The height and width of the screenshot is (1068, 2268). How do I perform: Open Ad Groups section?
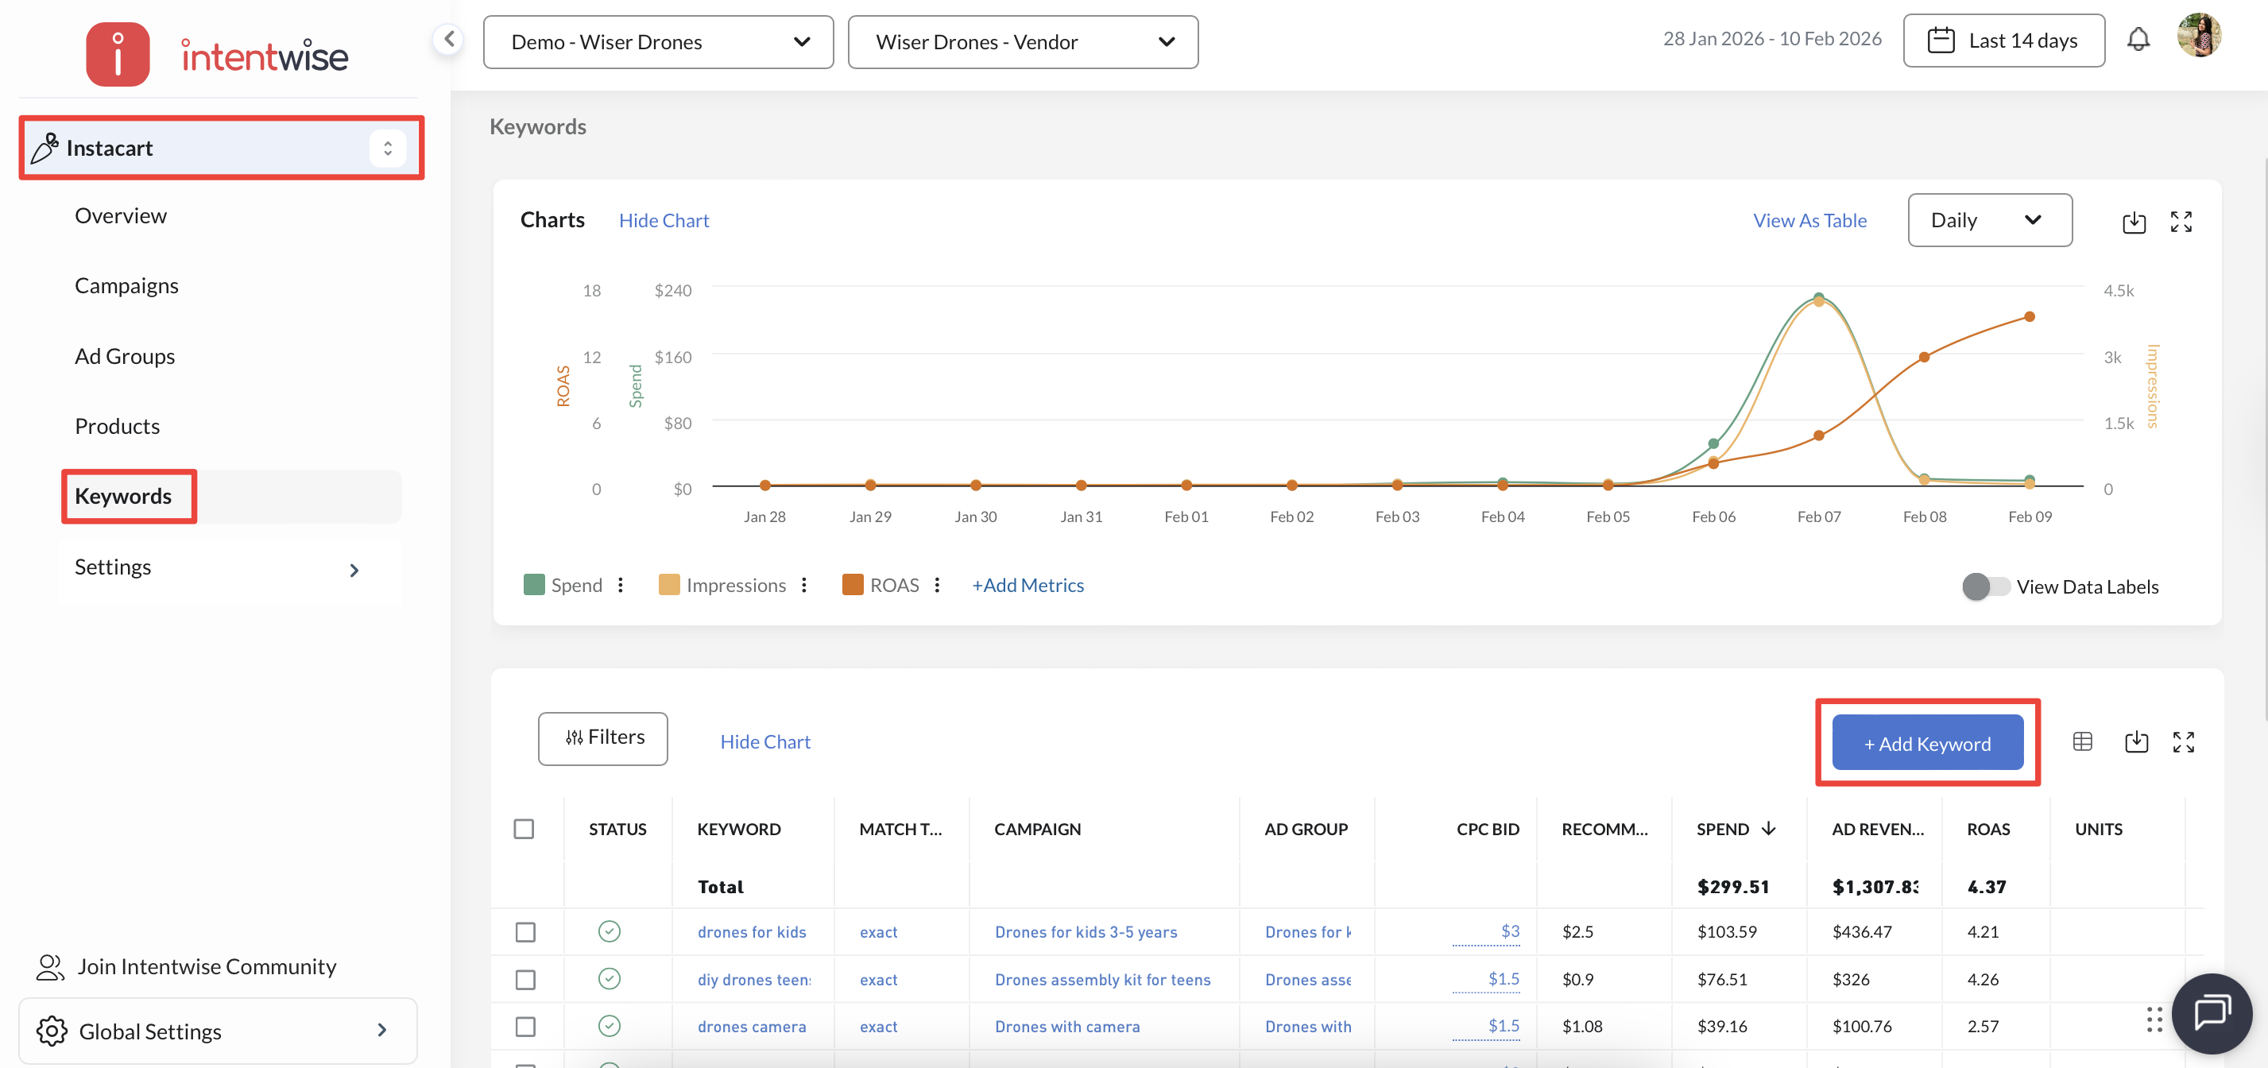(x=125, y=356)
